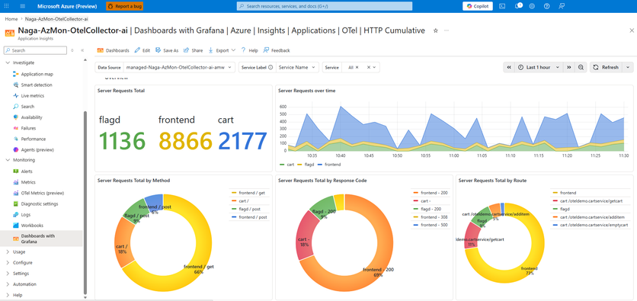Expand the Configure section
Viewport: 637px width, 301px height.
tap(8, 263)
